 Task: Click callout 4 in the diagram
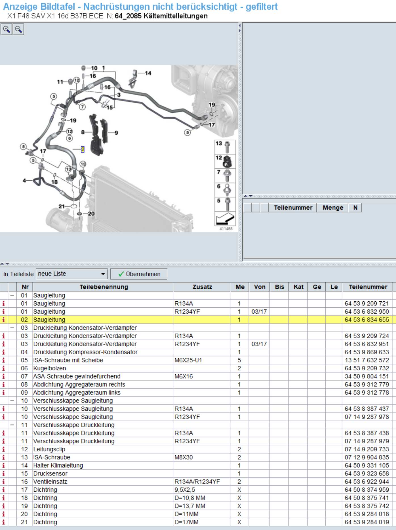[x=24, y=180]
